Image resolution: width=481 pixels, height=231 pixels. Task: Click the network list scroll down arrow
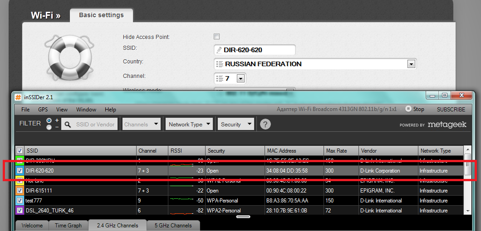coord(467,211)
